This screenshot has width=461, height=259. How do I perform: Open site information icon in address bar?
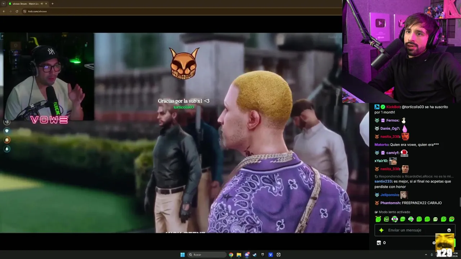pos(24,11)
